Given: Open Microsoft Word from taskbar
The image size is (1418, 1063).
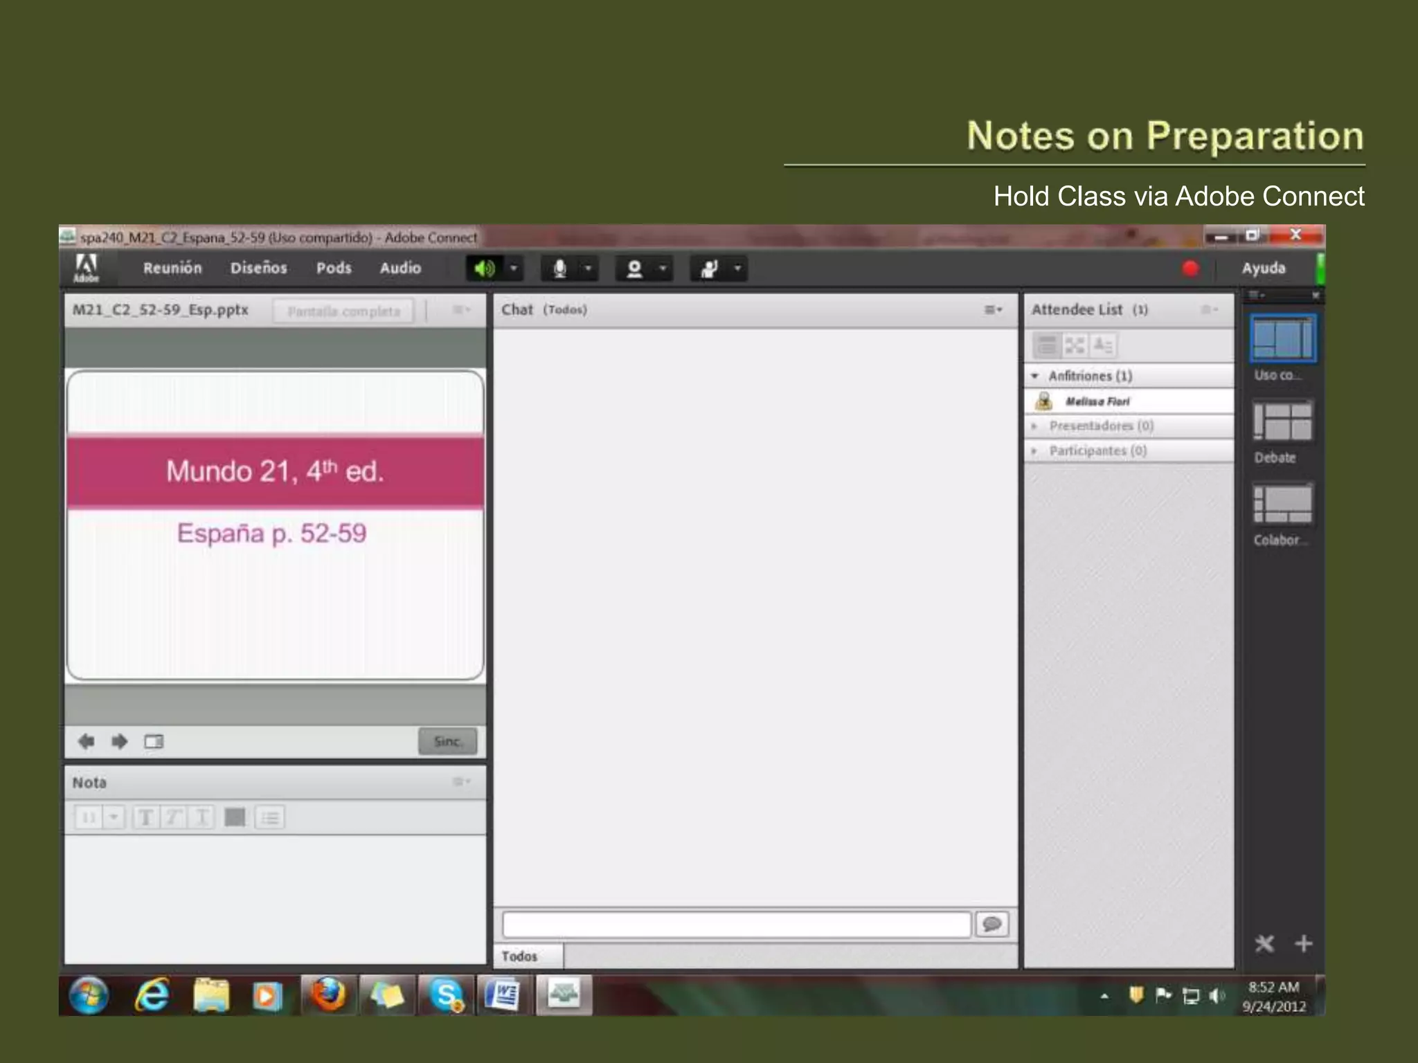Looking at the screenshot, I should 504,995.
